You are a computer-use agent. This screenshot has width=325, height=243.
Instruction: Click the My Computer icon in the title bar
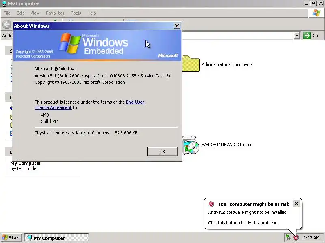click(4, 4)
